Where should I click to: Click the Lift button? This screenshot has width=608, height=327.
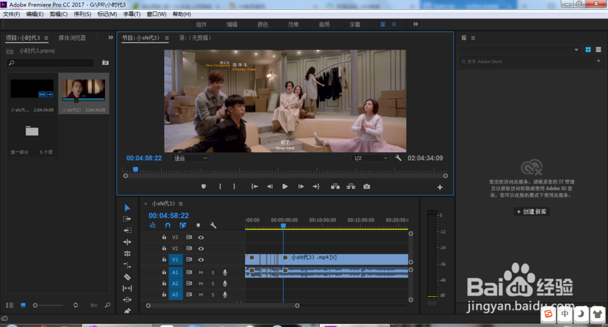[x=336, y=186]
